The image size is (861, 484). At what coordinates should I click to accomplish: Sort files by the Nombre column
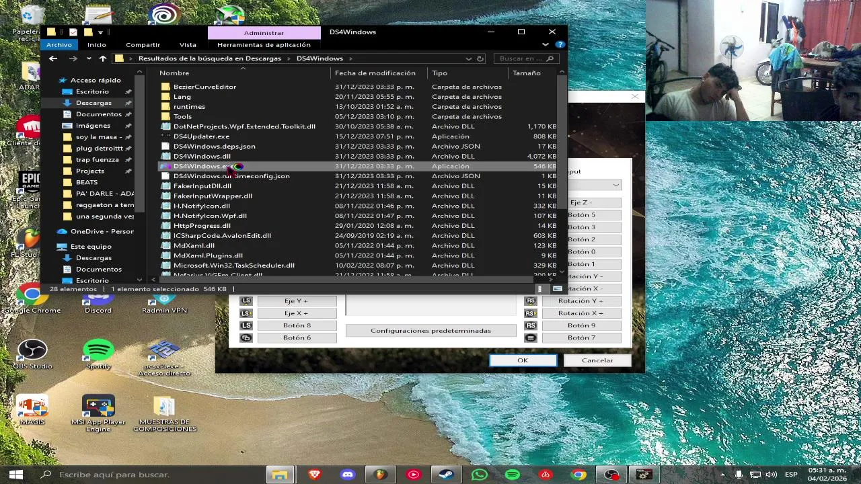pos(243,73)
